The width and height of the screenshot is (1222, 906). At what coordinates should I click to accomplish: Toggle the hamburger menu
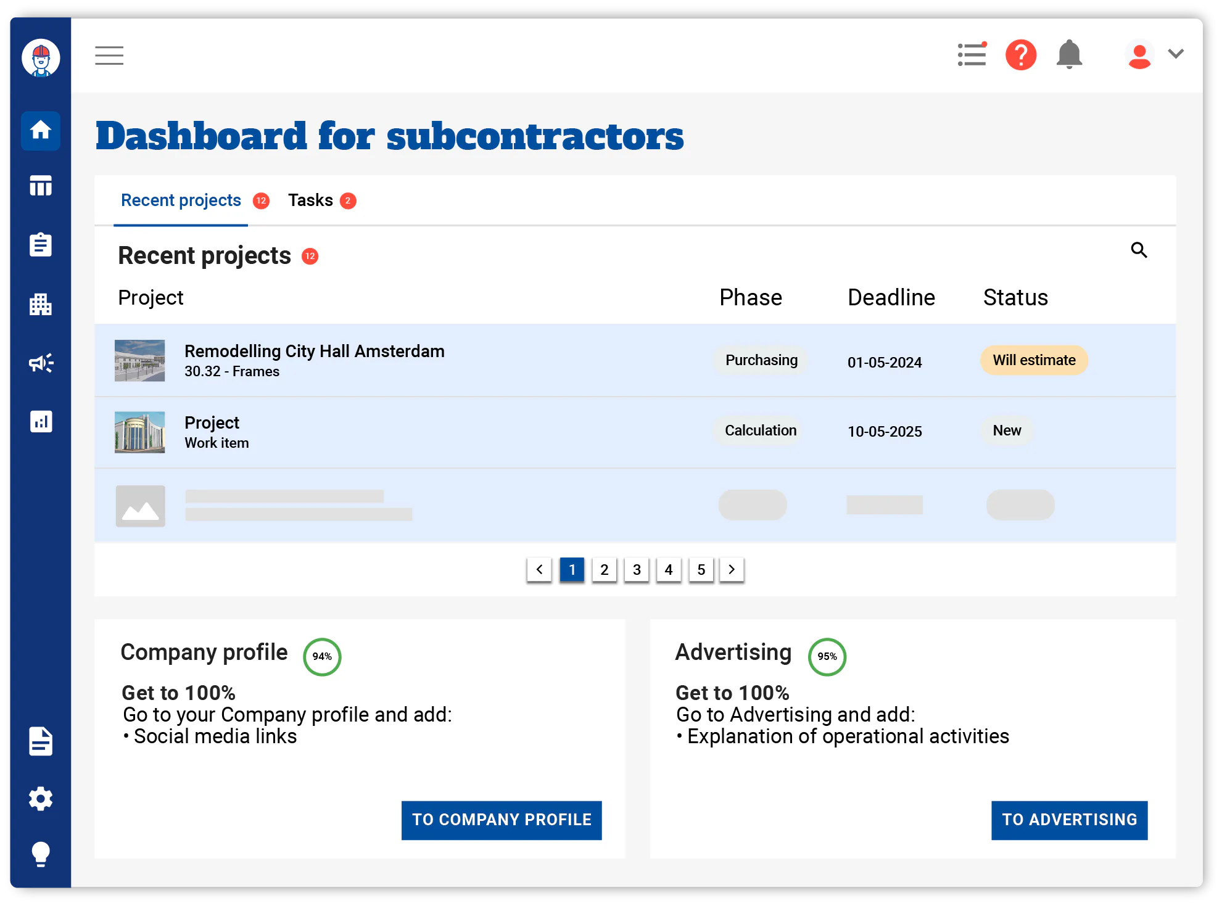pyautogui.click(x=109, y=56)
